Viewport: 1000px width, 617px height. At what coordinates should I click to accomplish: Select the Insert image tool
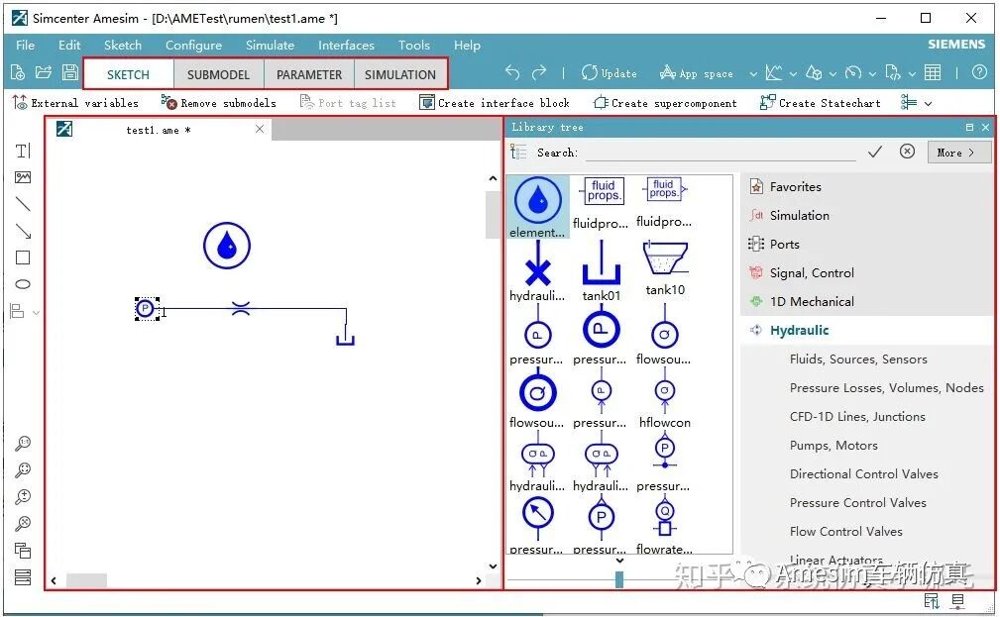tap(23, 178)
